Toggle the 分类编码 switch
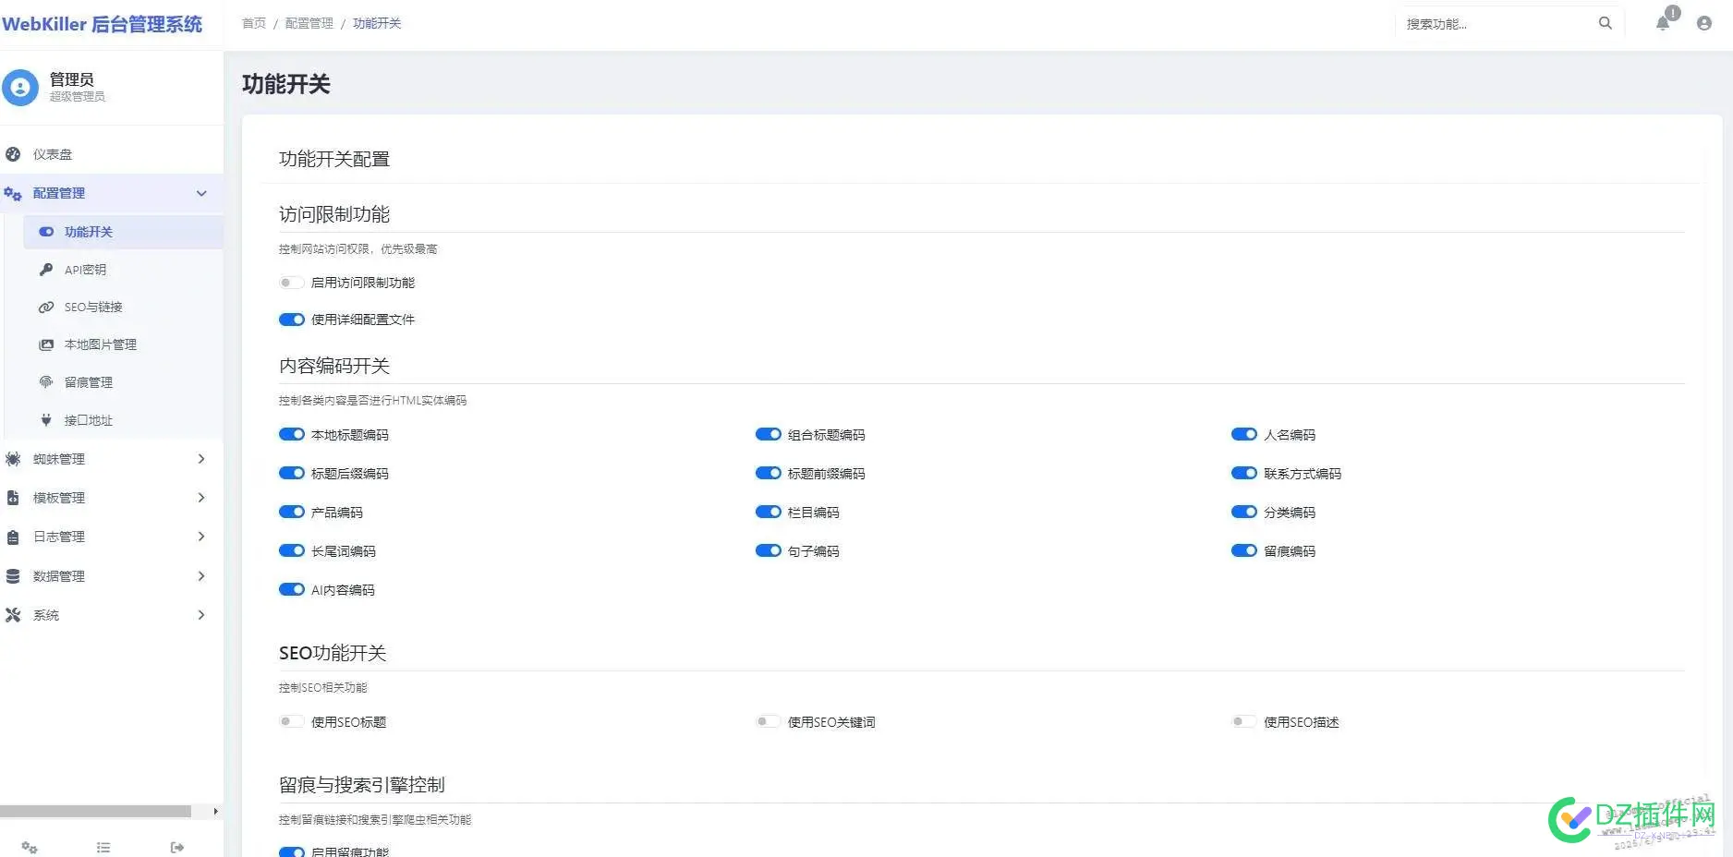Viewport: 1733px width, 857px height. (1244, 512)
